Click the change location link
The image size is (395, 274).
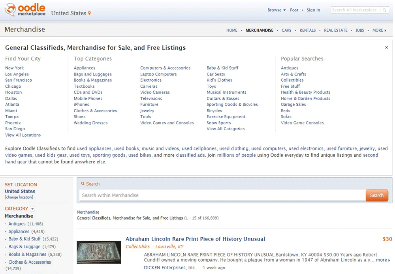(19, 197)
